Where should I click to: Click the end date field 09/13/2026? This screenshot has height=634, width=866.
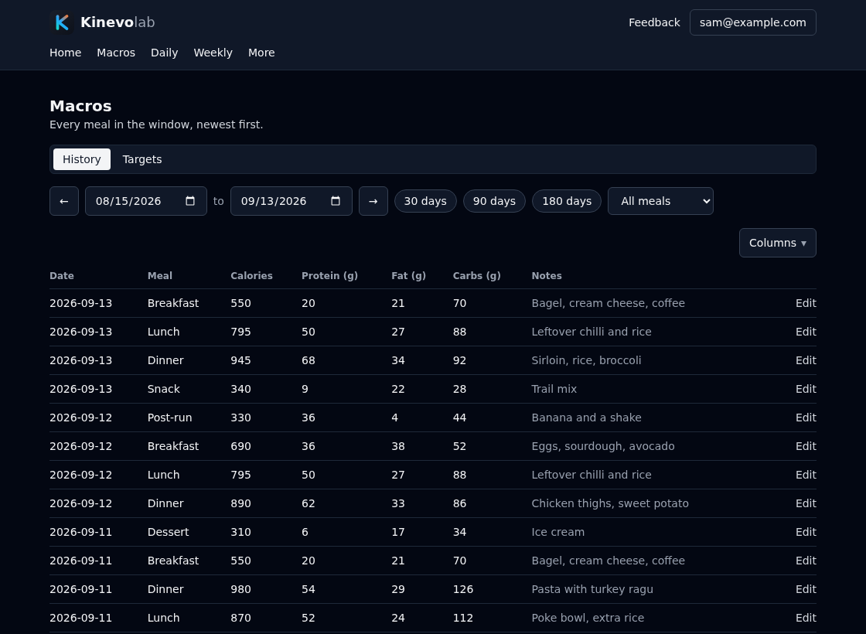click(291, 201)
